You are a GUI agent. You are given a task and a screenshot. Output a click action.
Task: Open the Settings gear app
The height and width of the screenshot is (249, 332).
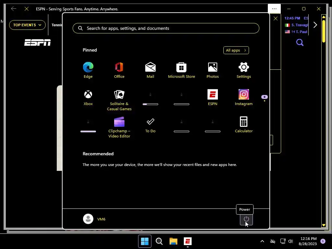[244, 70]
